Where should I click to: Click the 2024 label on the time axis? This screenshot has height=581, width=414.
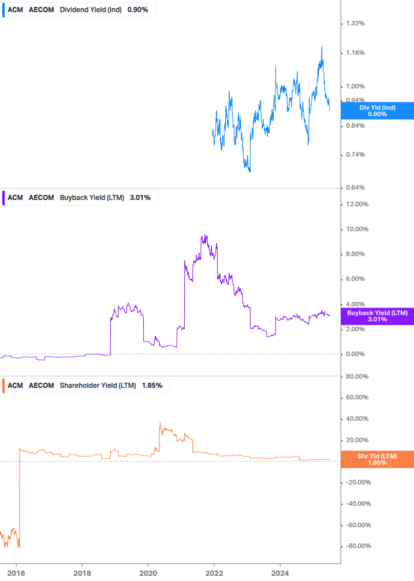(x=280, y=573)
